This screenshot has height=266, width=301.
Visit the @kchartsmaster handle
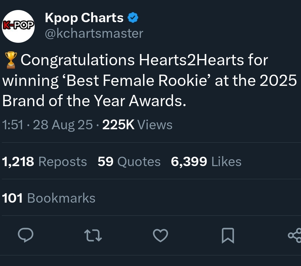point(94,33)
